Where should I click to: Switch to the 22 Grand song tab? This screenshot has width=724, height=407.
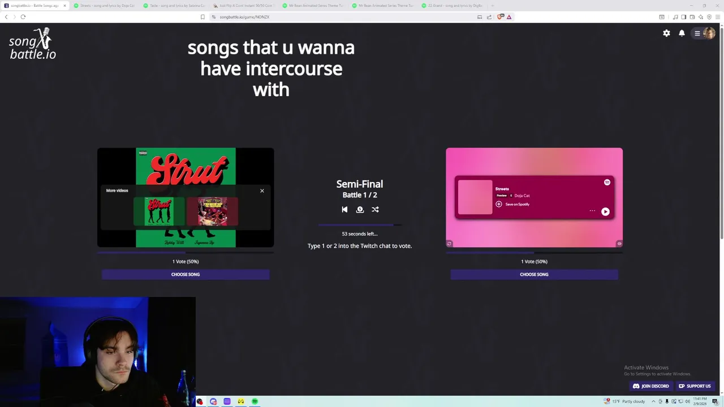pyautogui.click(x=454, y=6)
